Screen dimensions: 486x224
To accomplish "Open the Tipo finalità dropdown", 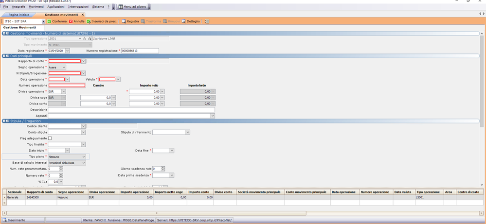I will (83, 144).
